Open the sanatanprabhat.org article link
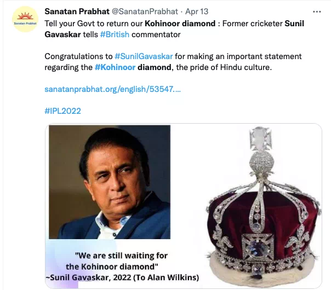Image resolution: width=331 pixels, height=290 pixels. click(x=113, y=89)
